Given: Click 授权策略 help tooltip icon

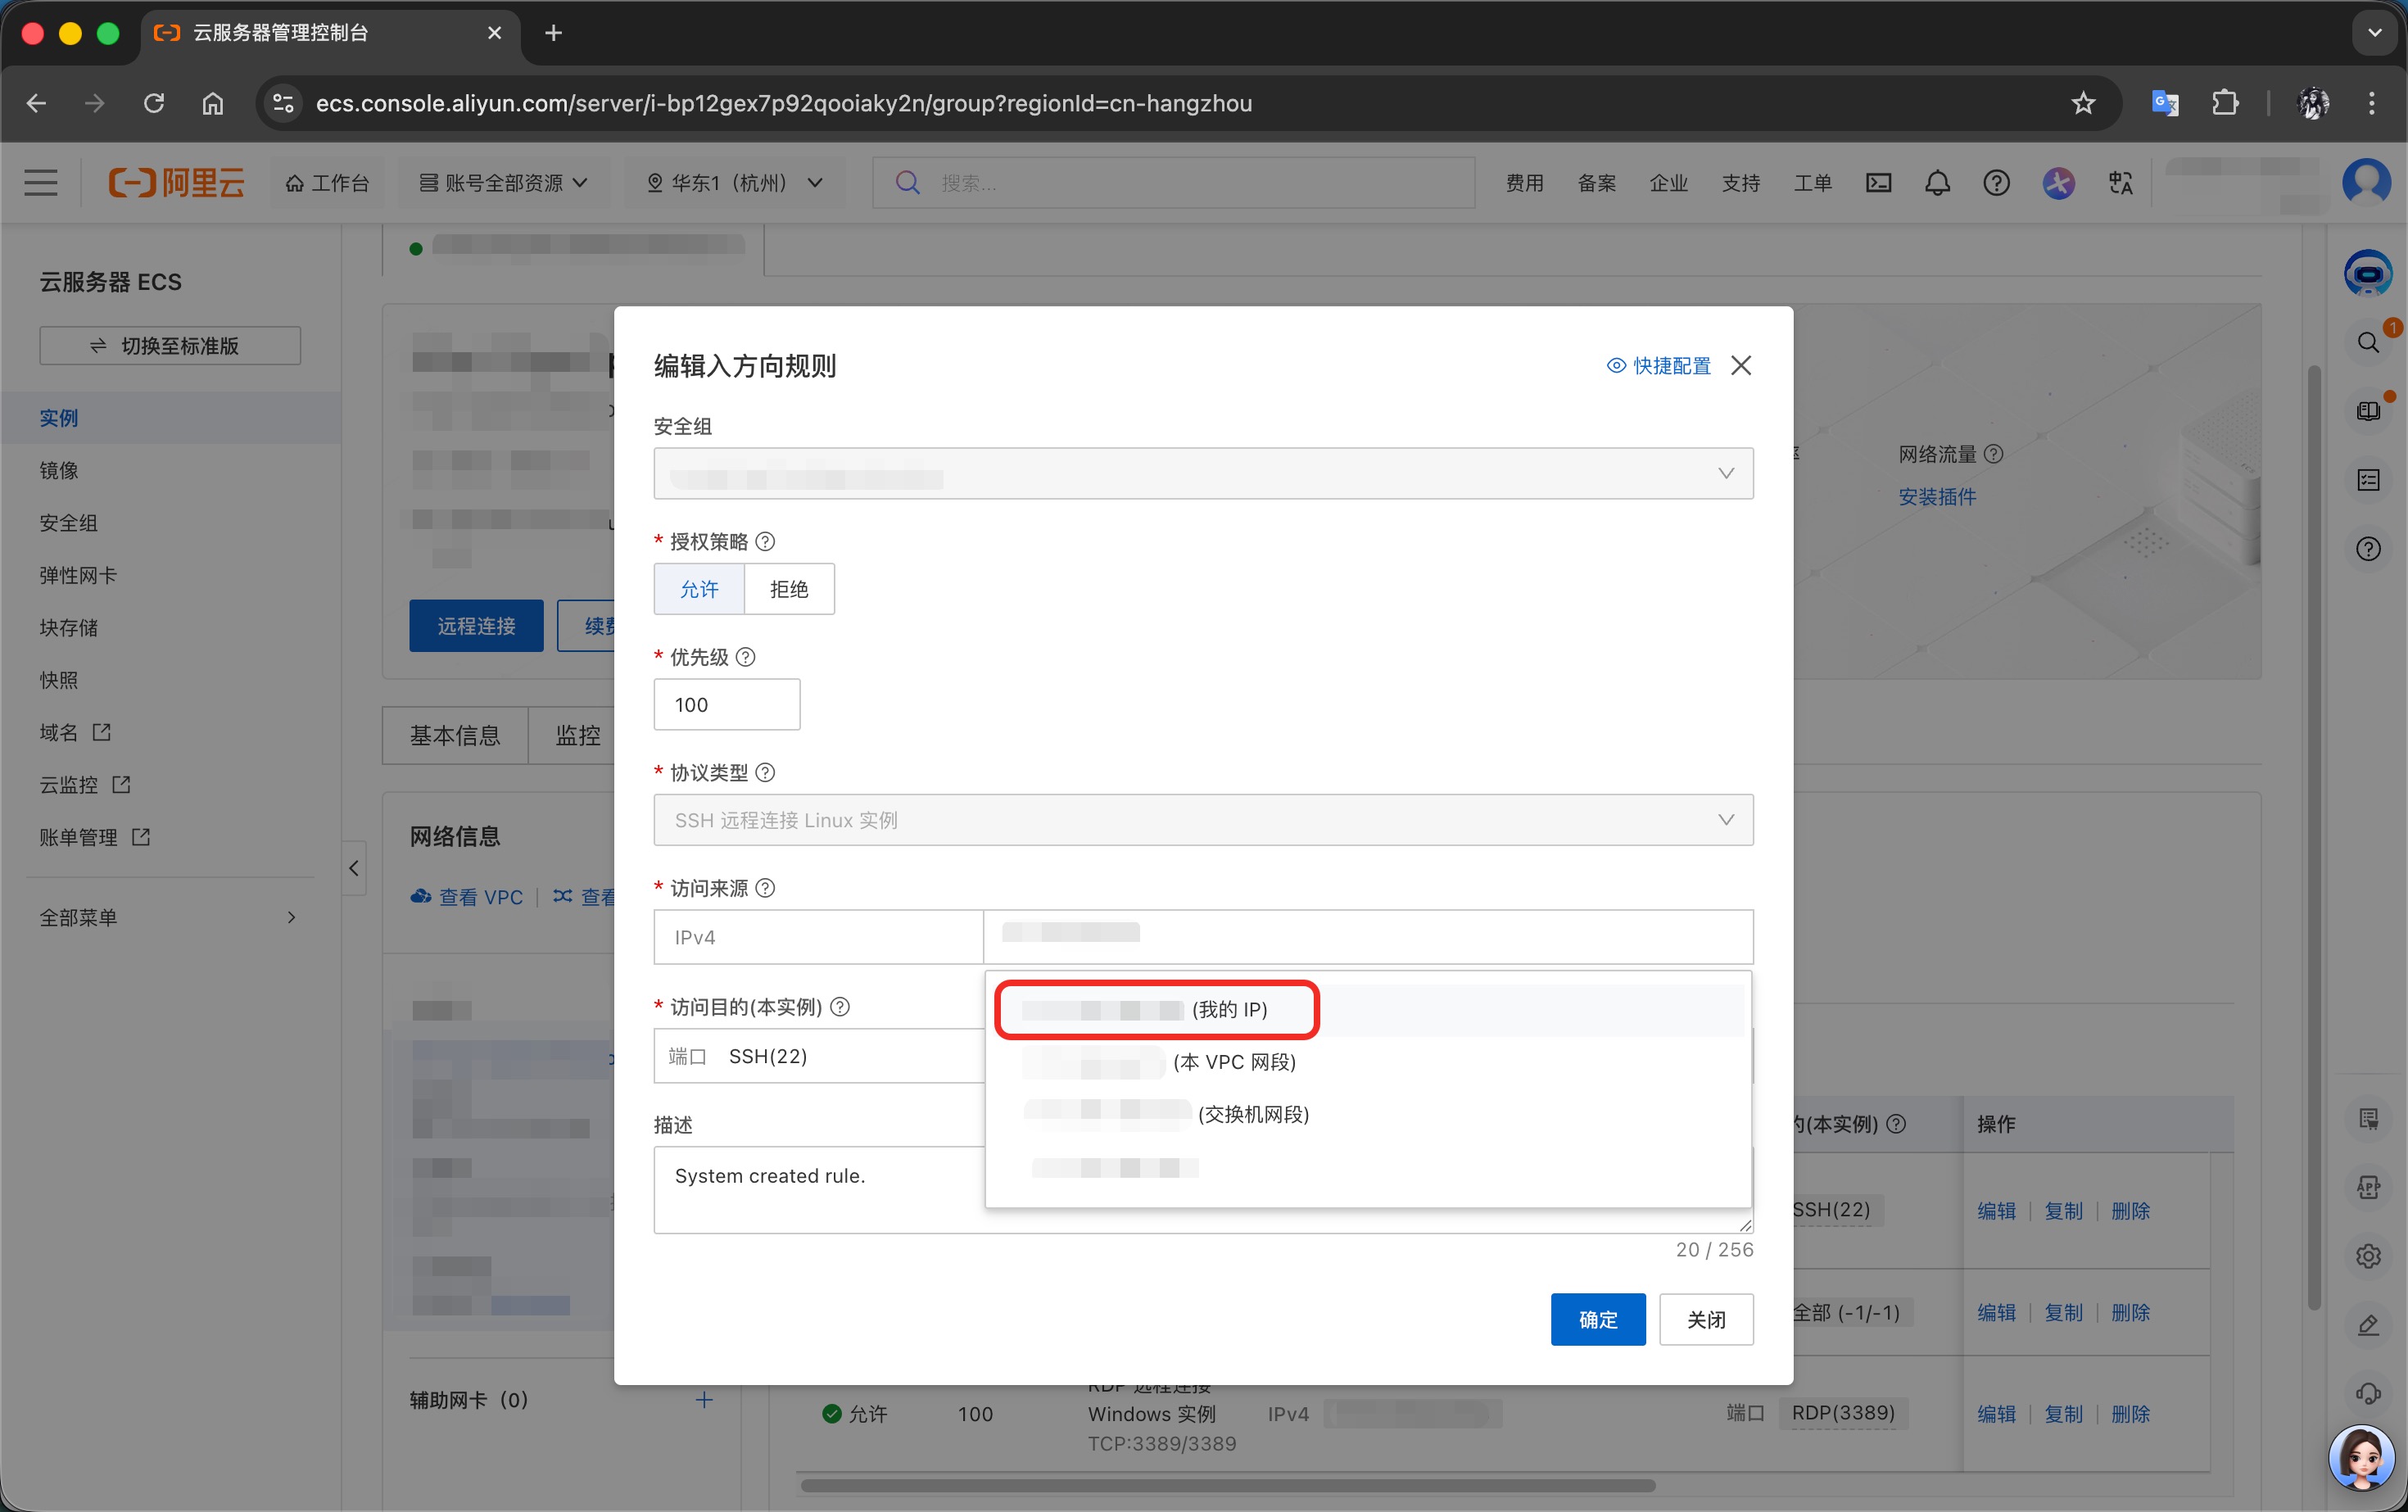Looking at the screenshot, I should tap(765, 541).
